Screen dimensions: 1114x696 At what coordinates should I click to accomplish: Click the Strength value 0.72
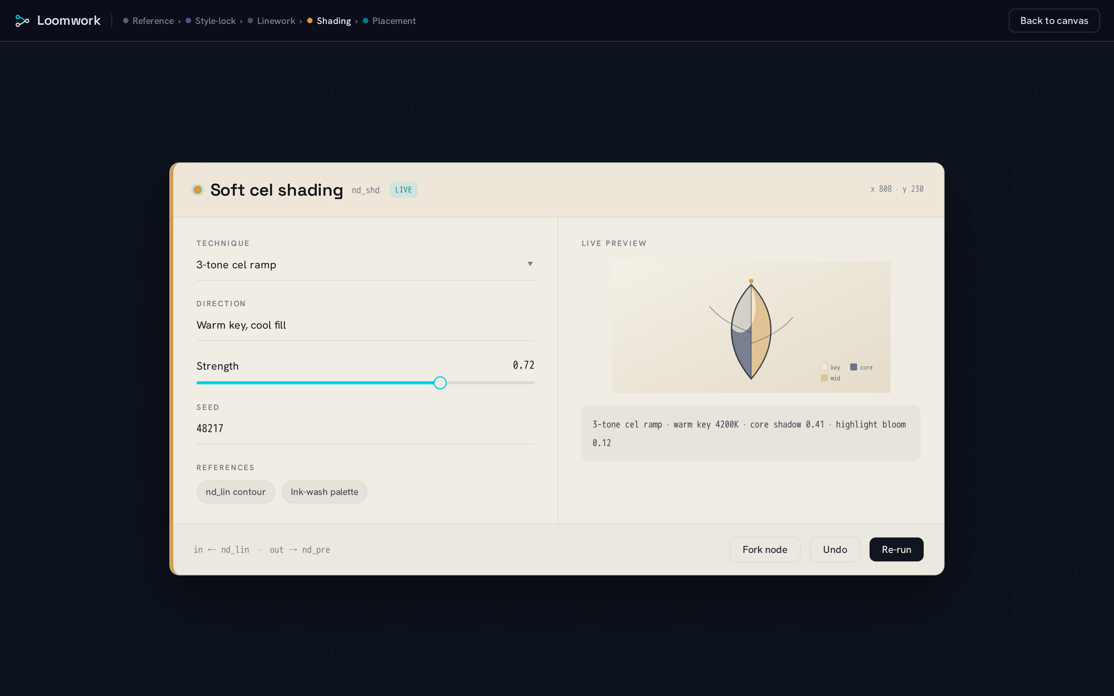[x=523, y=365]
